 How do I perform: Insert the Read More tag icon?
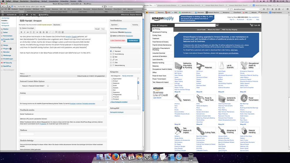56,32
